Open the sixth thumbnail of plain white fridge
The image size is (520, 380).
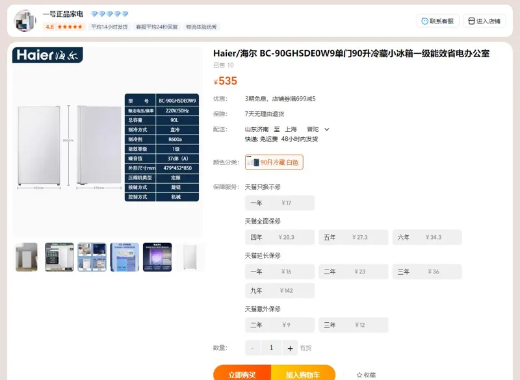pos(190,257)
